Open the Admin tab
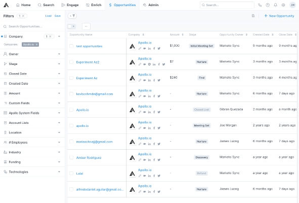Image resolution: width=299 pixels, height=203 pixels. pos(151,5)
